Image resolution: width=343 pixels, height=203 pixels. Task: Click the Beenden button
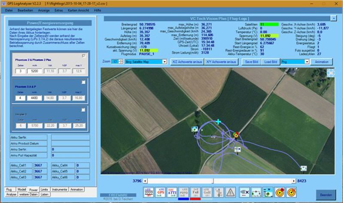point(326,195)
